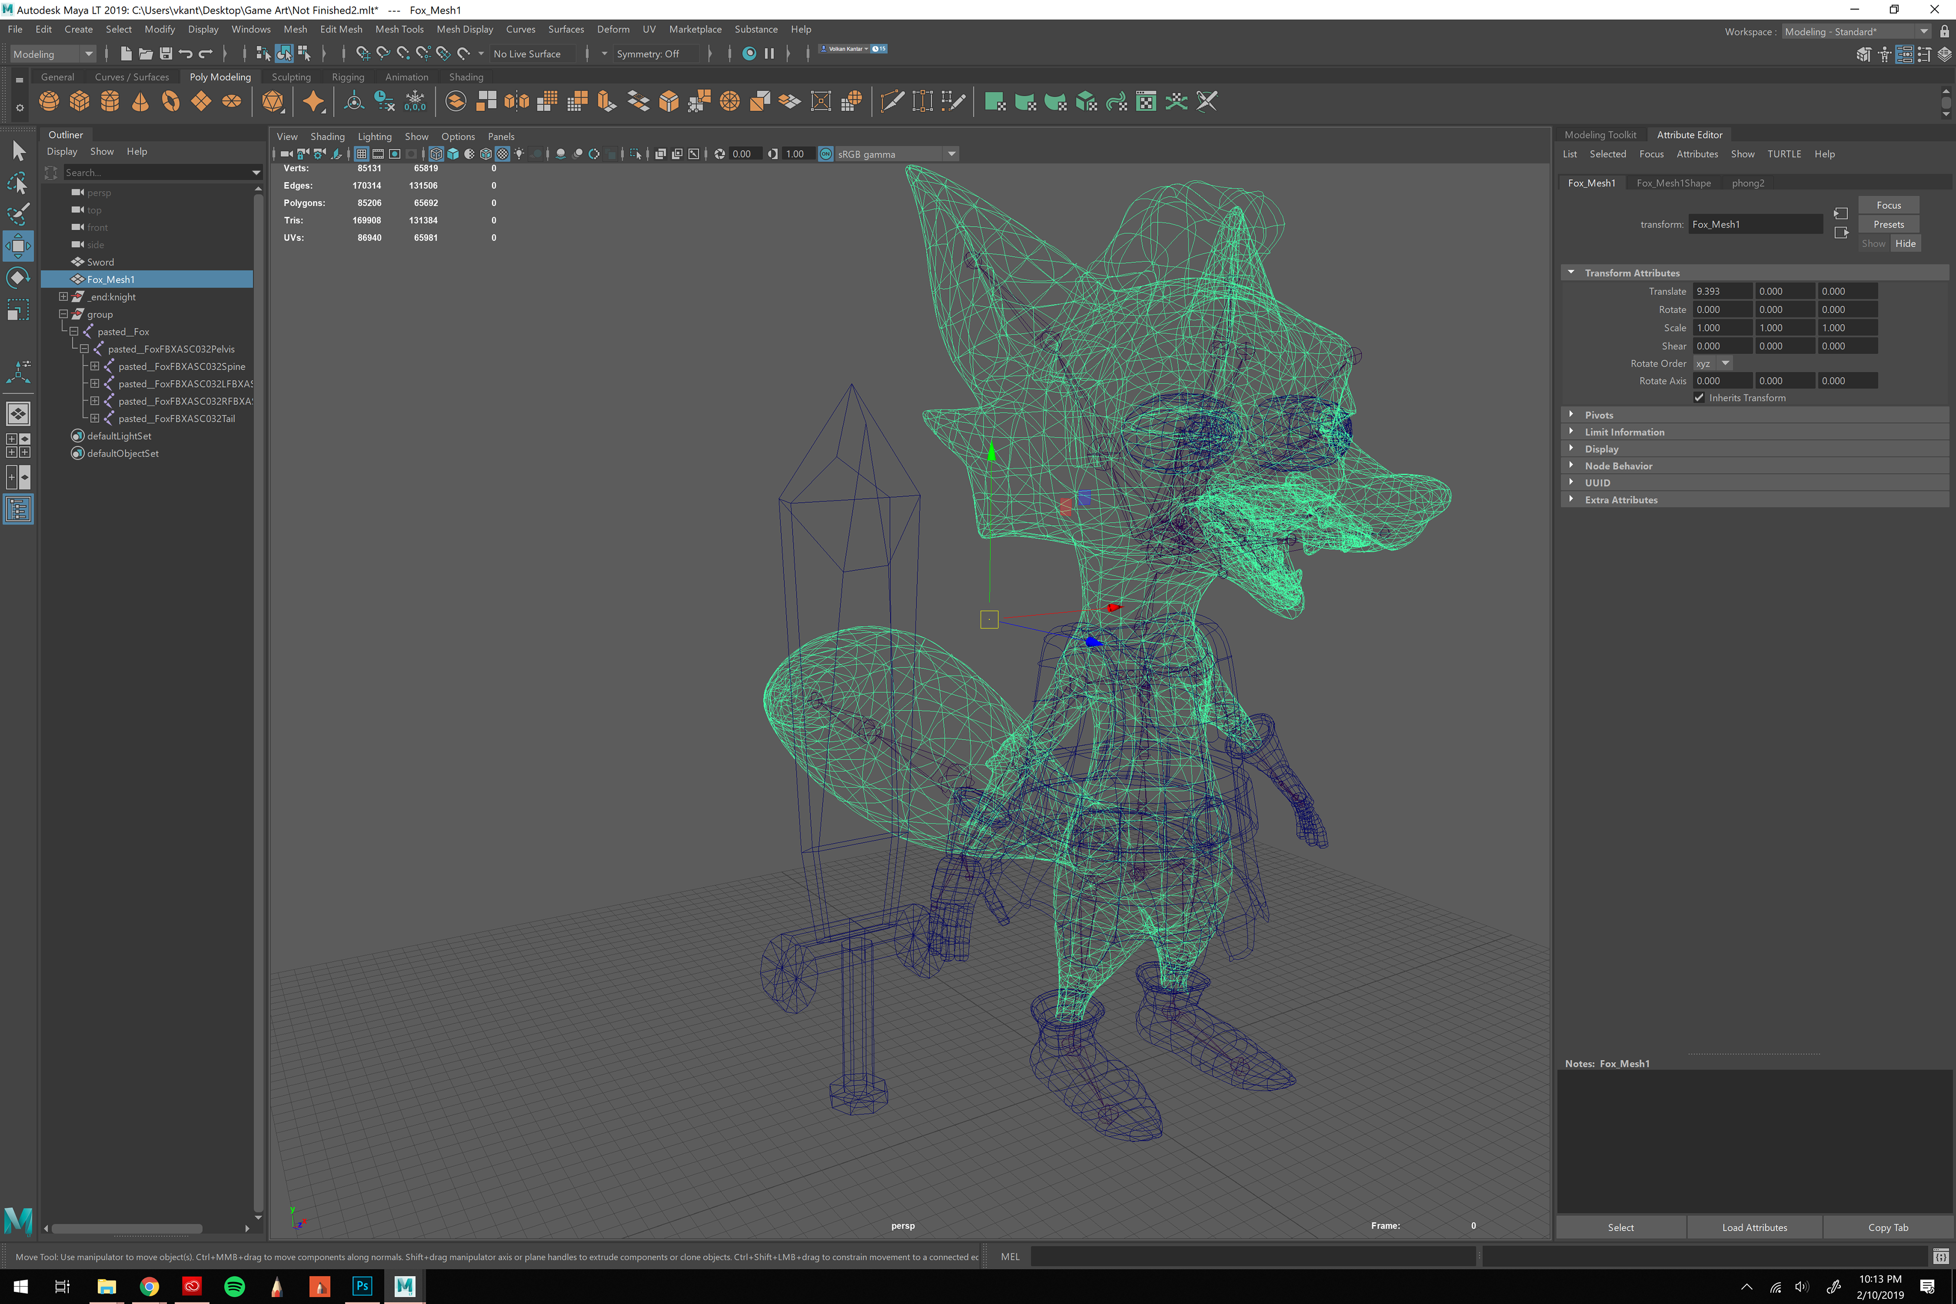
Task: Open the Edit Mesh menu
Action: pyautogui.click(x=341, y=29)
